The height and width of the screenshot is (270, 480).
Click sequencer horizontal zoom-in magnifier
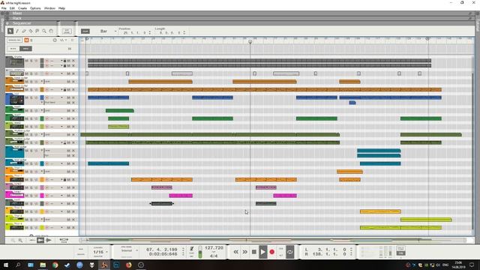point(20,241)
